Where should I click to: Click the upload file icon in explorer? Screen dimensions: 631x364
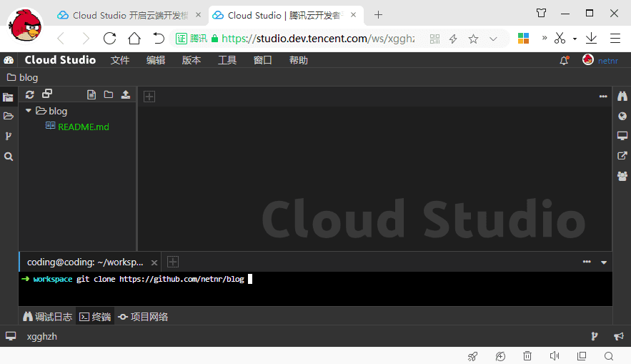click(126, 94)
